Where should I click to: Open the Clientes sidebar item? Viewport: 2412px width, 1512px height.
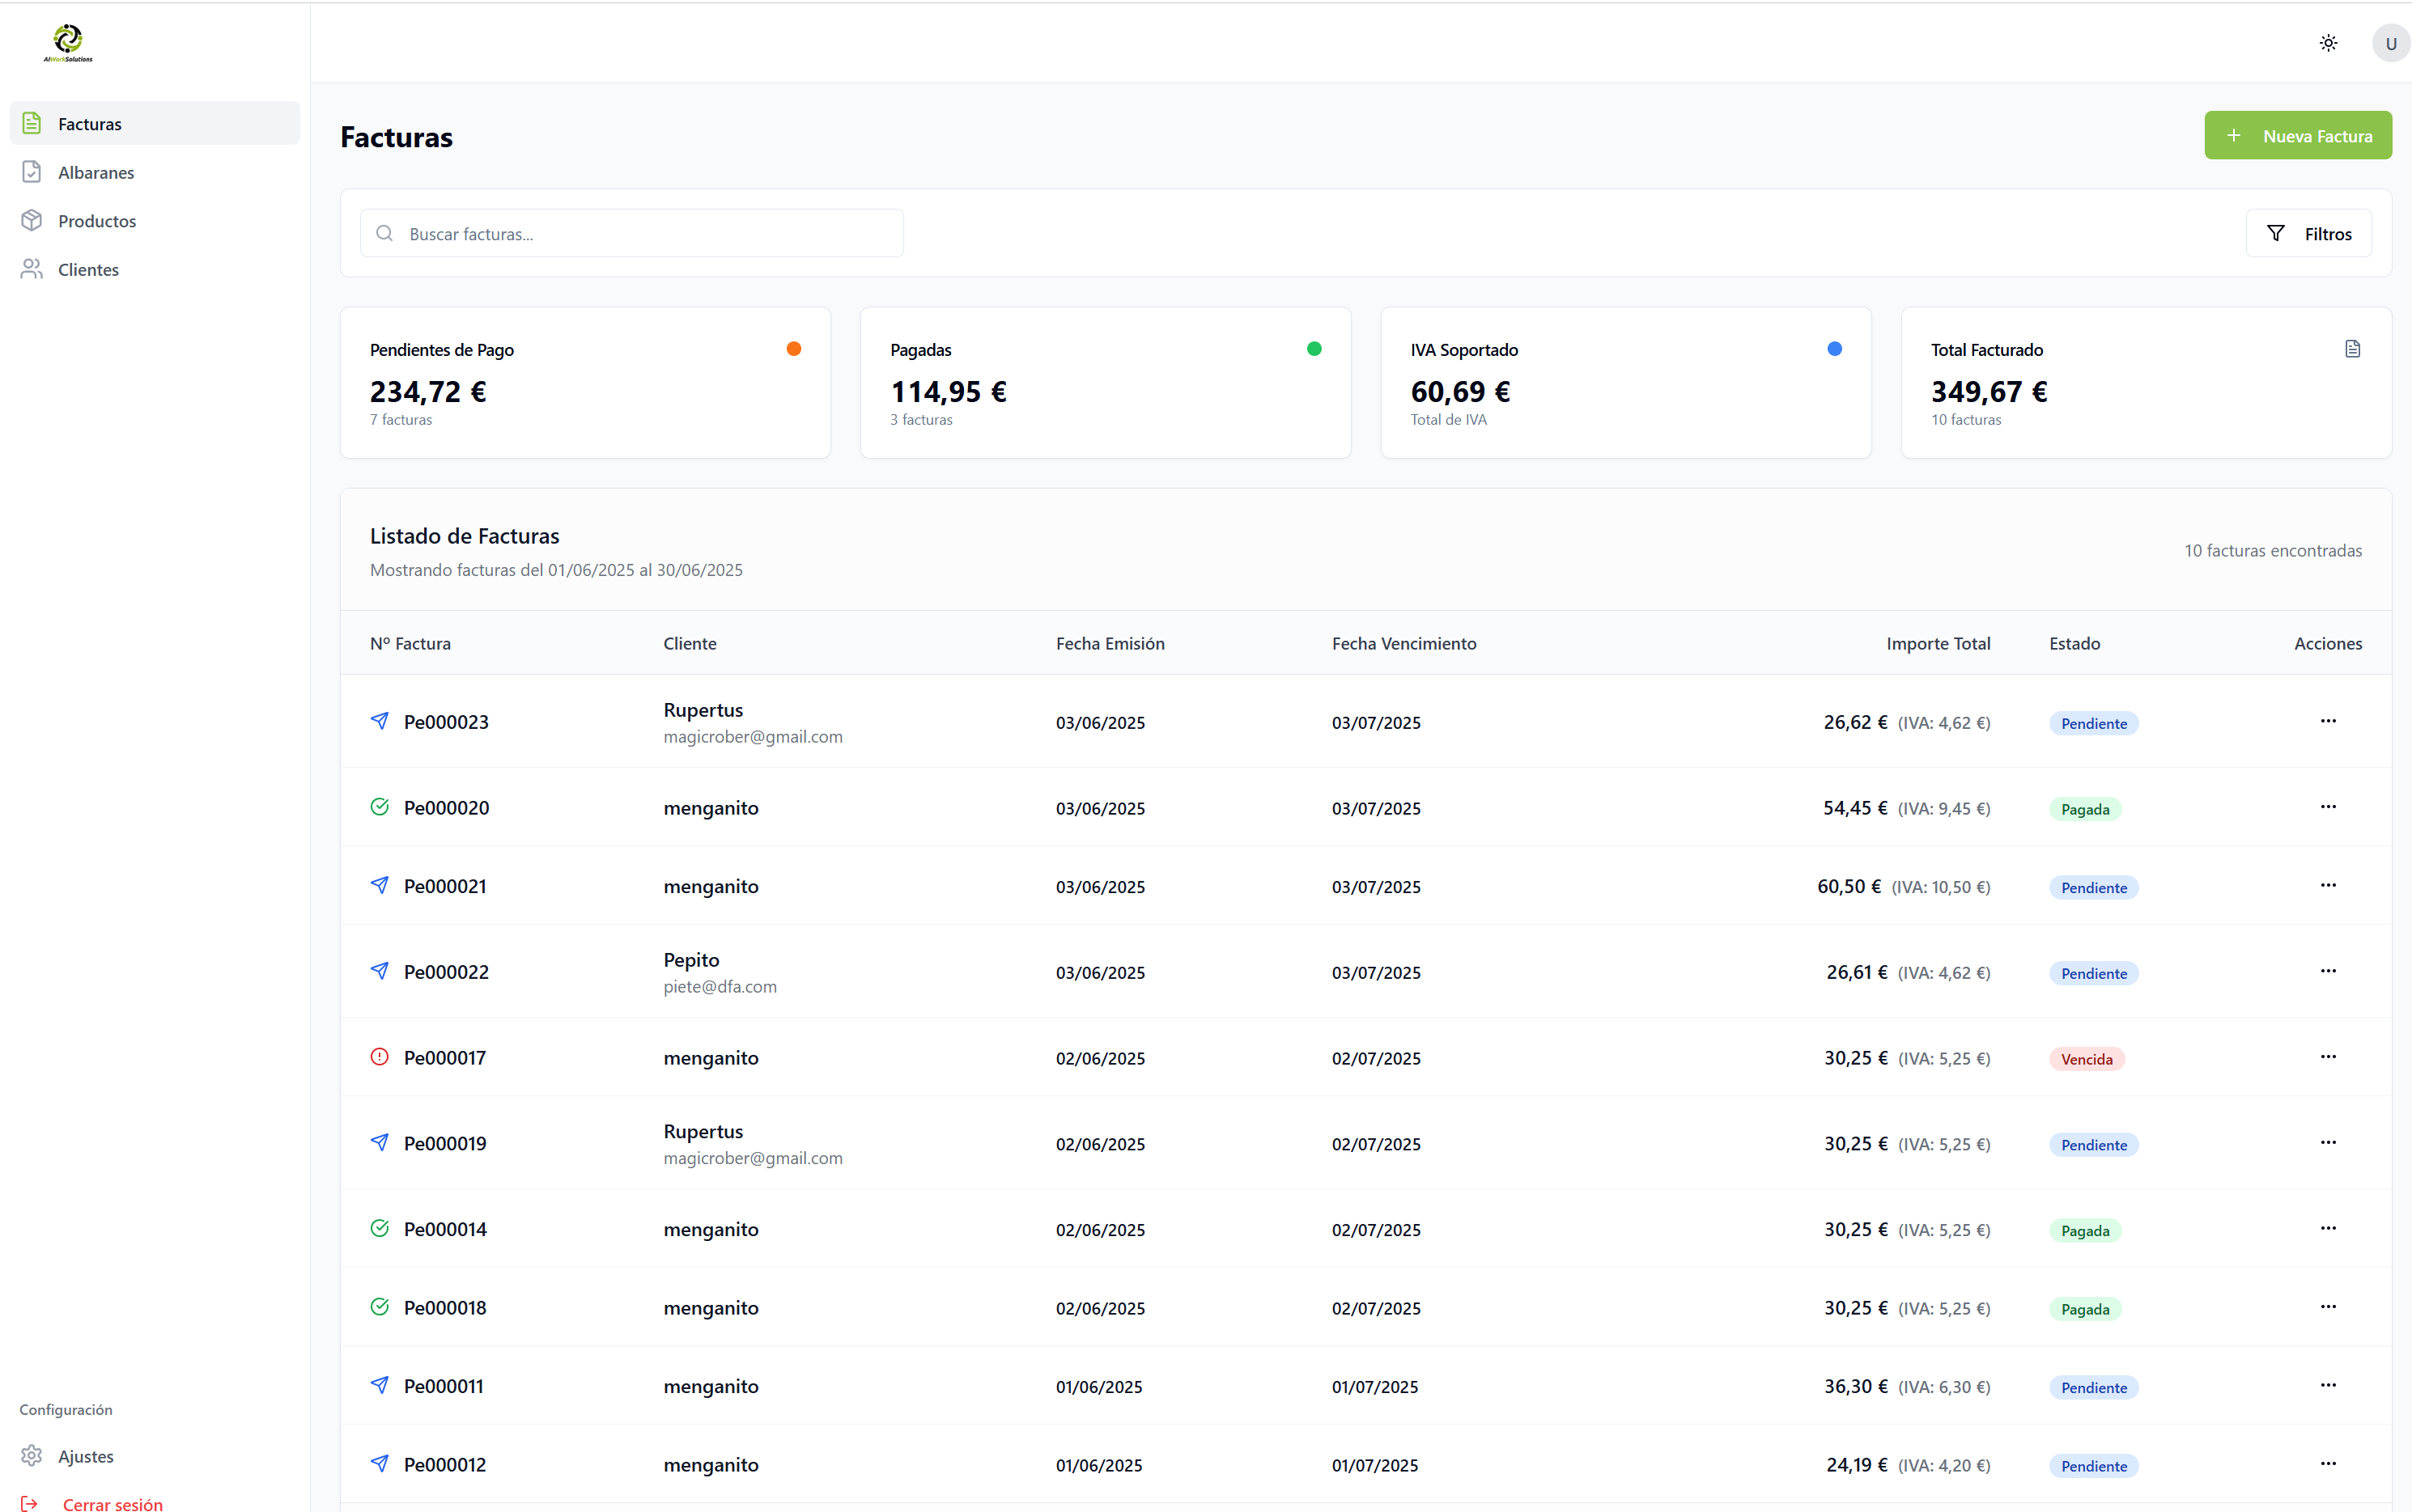pos(88,269)
